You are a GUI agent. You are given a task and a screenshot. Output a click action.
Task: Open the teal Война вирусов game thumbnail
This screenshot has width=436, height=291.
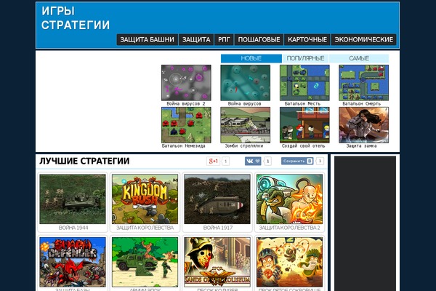(246, 83)
